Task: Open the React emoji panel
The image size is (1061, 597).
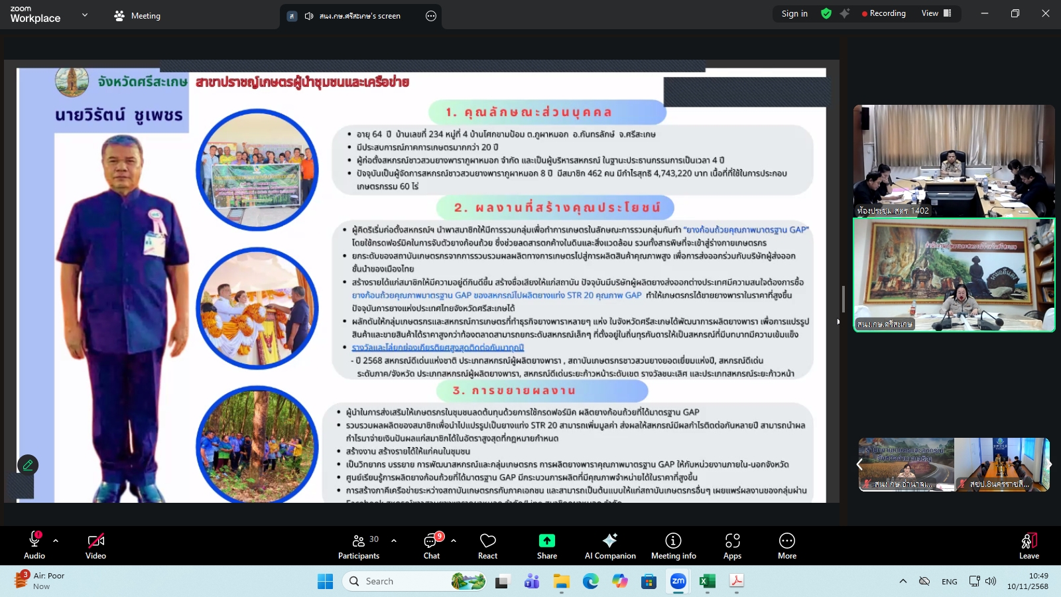Action: tap(487, 546)
